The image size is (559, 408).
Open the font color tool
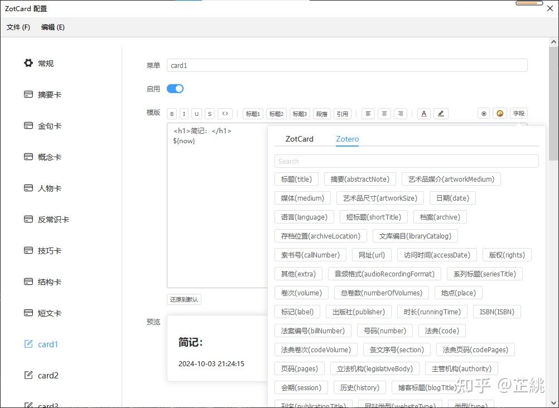click(x=424, y=114)
